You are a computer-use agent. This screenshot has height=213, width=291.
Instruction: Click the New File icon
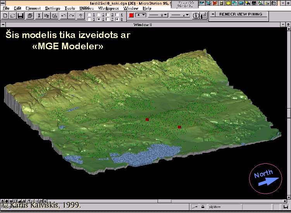[x=5, y=16]
